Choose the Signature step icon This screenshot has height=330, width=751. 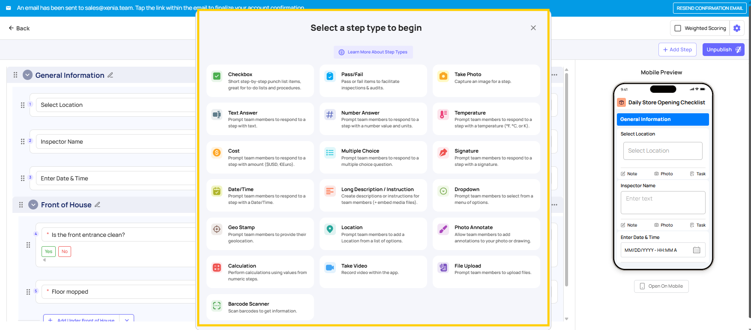[443, 153]
